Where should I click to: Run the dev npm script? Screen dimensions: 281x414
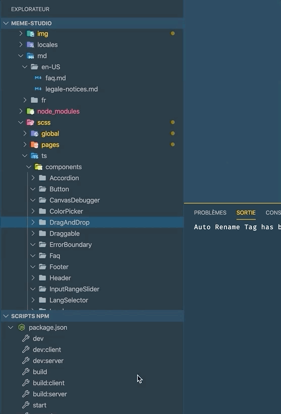click(x=38, y=338)
